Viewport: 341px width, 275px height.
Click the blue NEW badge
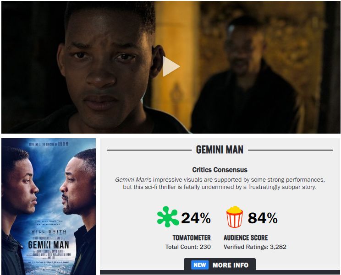[200, 265]
